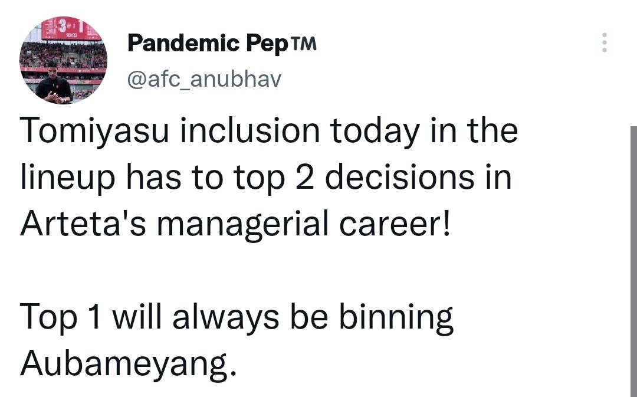Click the word Tomiyasu in the tweet
Image resolution: width=637 pixels, height=397 pixels.
pyautogui.click(x=94, y=132)
